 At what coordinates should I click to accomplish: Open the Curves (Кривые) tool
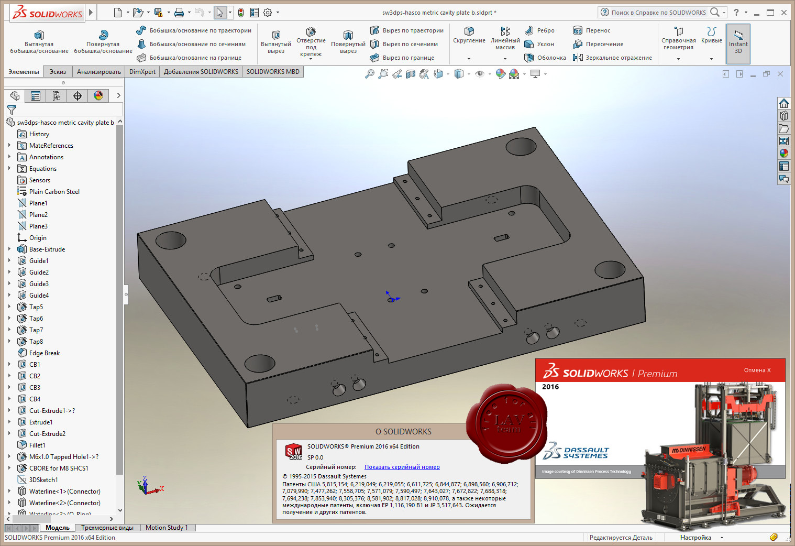(711, 35)
